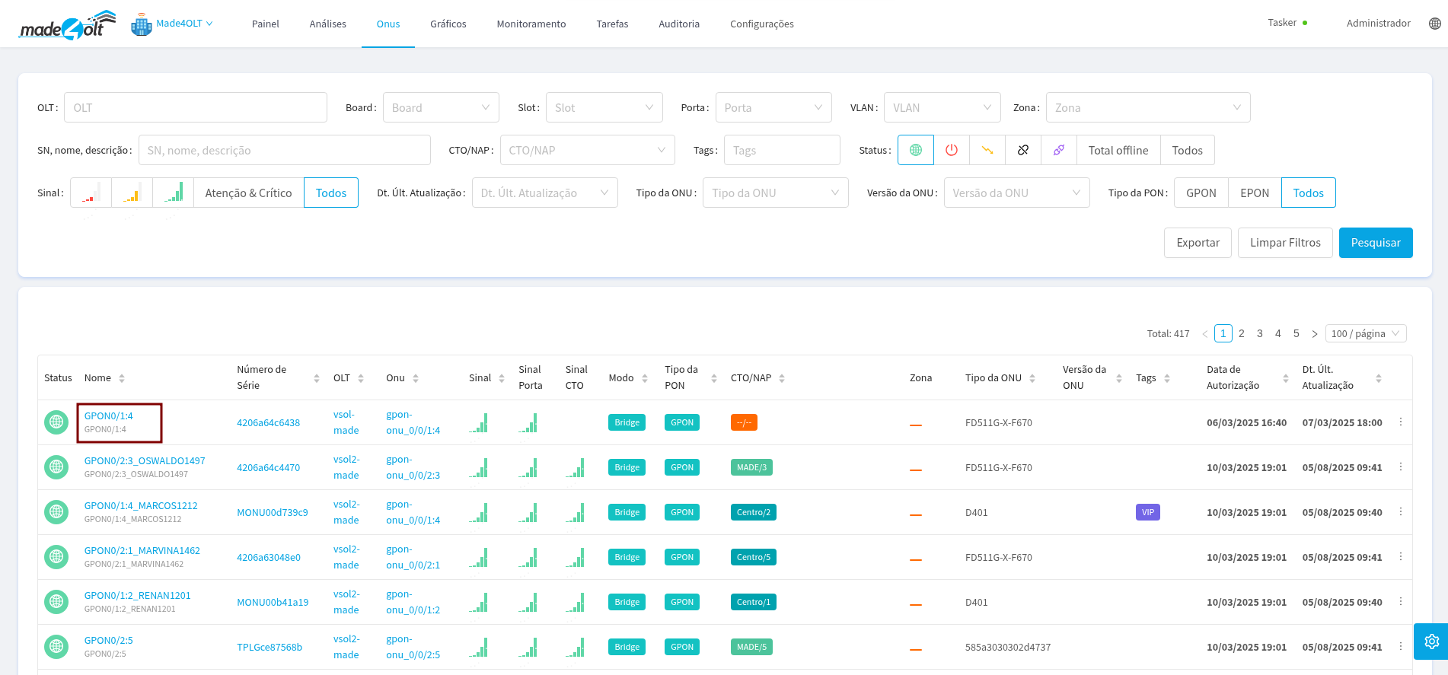Open 100 / página page size selector
The height and width of the screenshot is (675, 1448).
1365,333
